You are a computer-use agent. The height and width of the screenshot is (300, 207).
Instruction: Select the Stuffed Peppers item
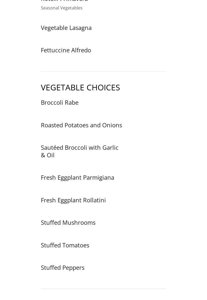(63, 268)
